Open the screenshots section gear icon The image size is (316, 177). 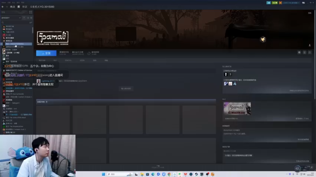click(47, 102)
